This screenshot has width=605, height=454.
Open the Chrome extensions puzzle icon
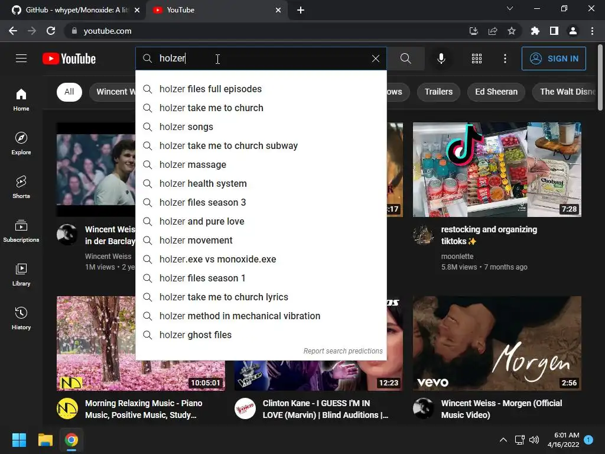[x=535, y=31]
